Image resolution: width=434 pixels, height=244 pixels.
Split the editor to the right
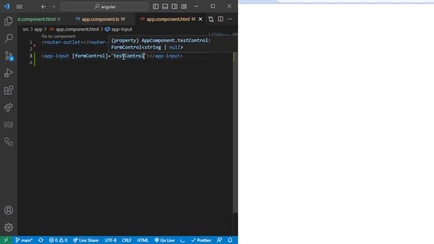pyautogui.click(x=220, y=19)
